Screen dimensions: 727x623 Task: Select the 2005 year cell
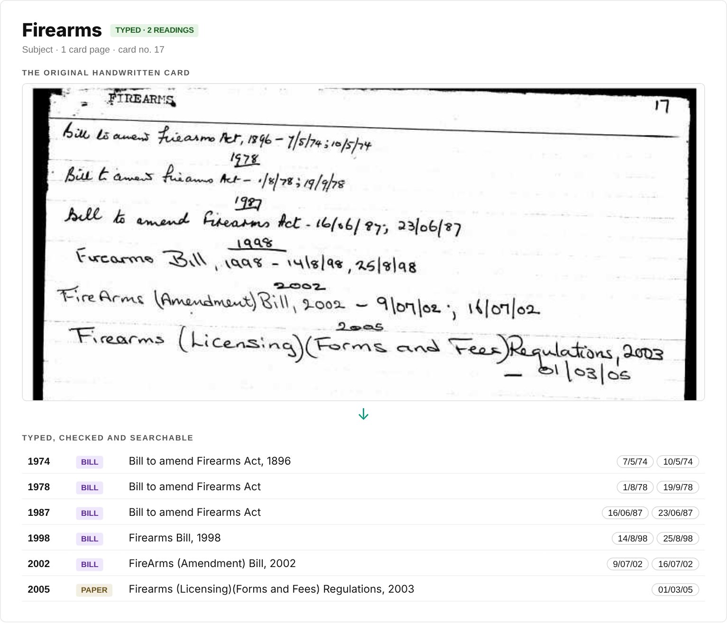tap(39, 589)
